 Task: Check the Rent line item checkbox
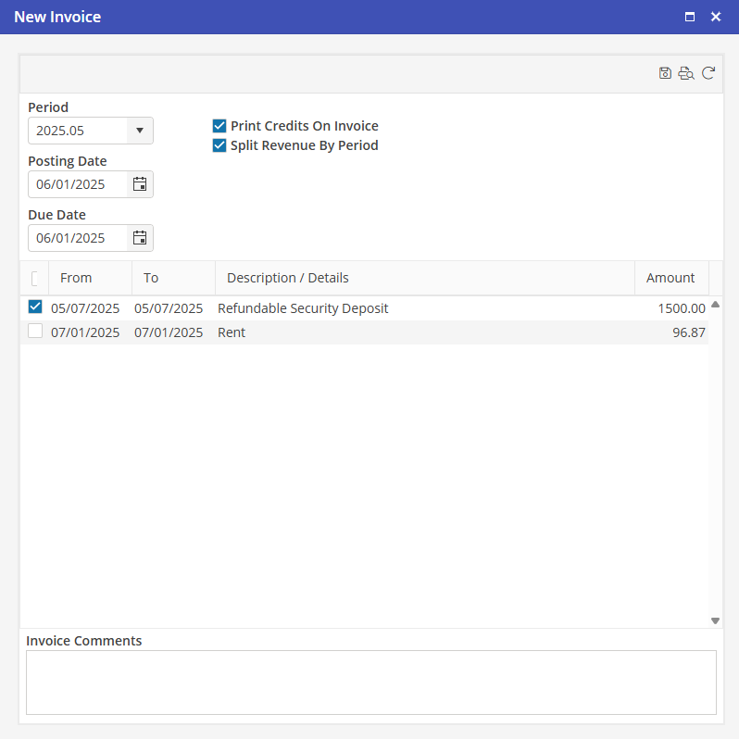[35, 332]
